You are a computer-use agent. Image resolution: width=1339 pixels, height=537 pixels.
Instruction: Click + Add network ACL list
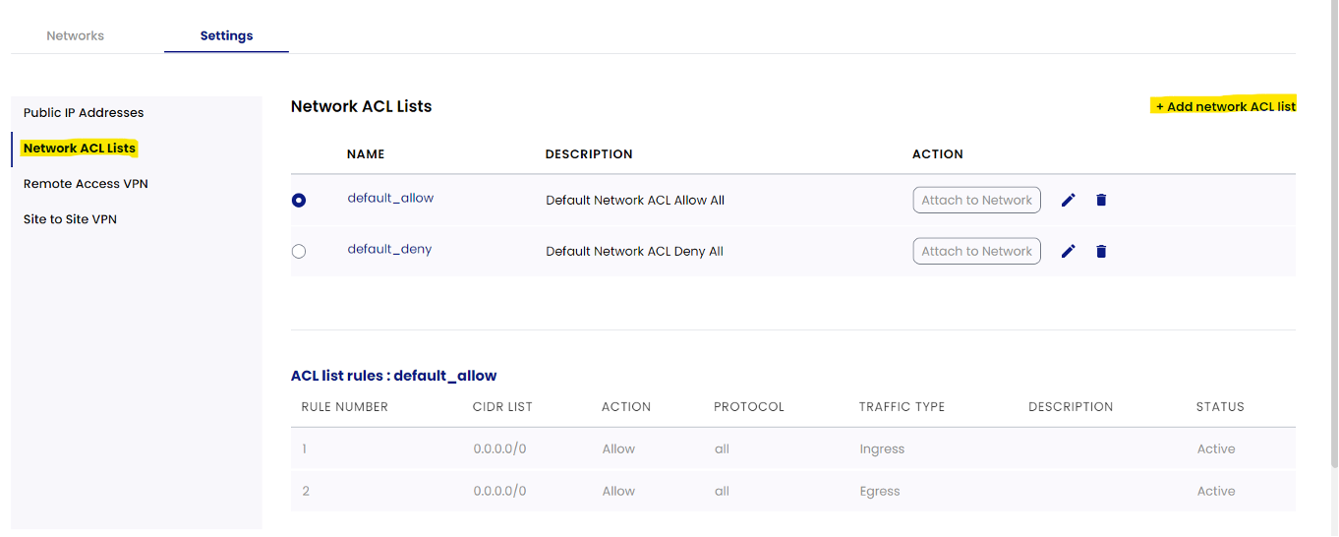coord(1225,106)
